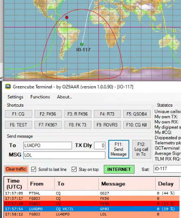This screenshot has width=181, height=218.
Task: Click the TX Dly value field
Action: tap(100, 145)
